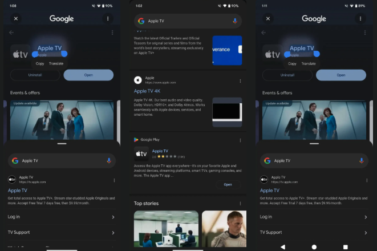
Task: Tap tv.apple.com favicon in right phone
Action: [x=264, y=179]
